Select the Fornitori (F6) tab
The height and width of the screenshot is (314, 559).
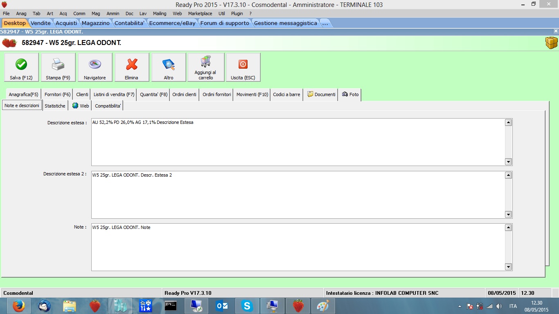57,94
